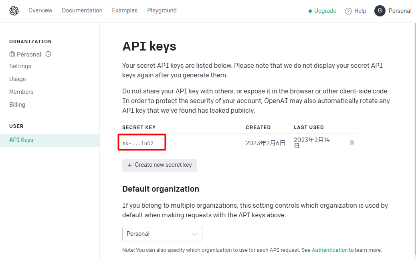Click the trash icon to delete secret key

pos(352,143)
